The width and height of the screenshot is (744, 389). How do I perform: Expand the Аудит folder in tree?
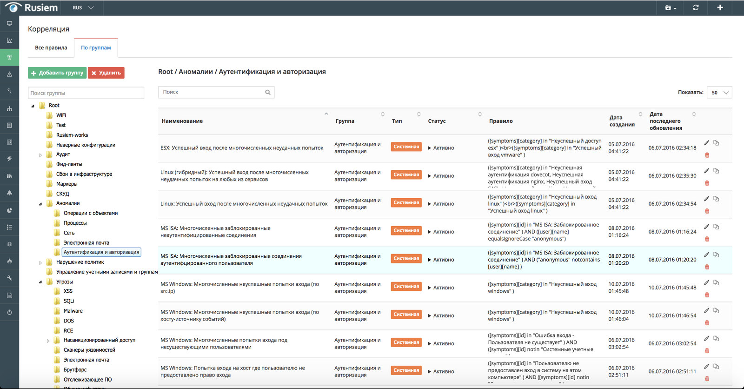(x=40, y=155)
